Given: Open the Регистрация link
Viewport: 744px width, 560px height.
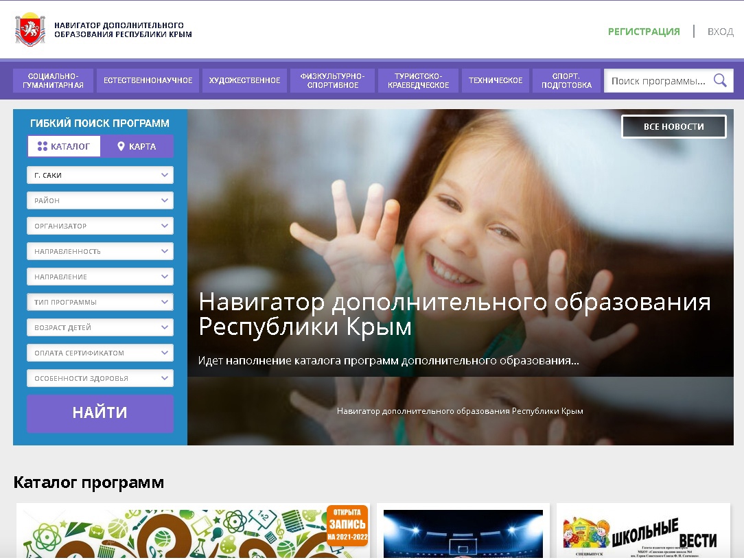Looking at the screenshot, I should pos(643,32).
